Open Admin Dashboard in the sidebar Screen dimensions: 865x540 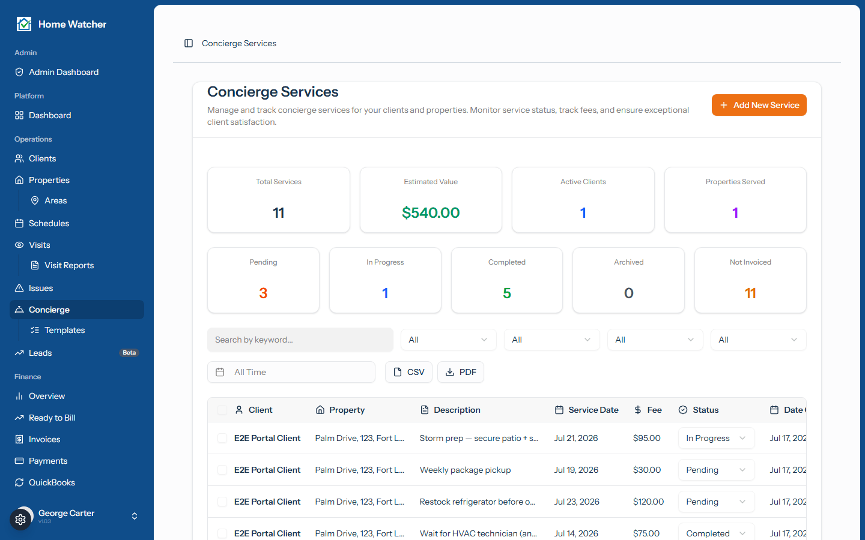77,72
